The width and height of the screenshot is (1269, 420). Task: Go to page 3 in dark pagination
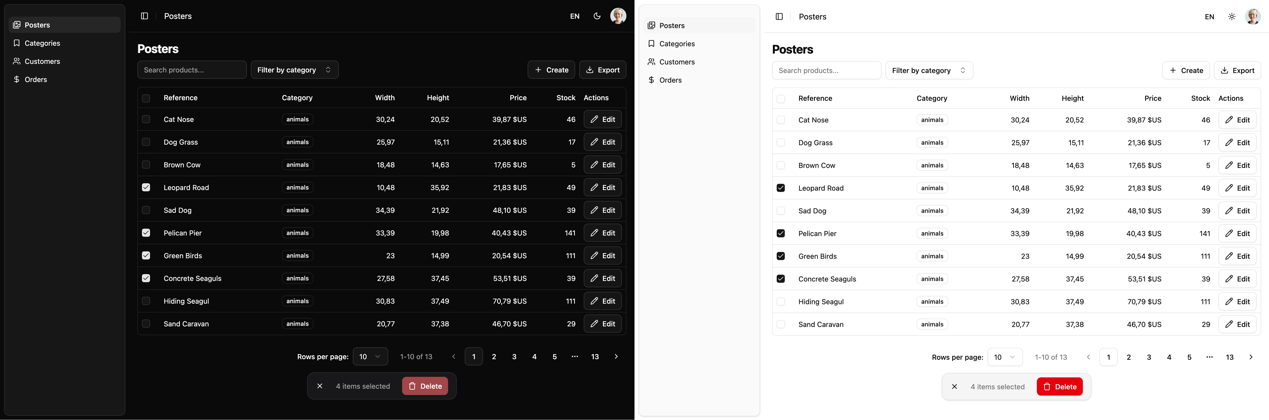tap(514, 357)
